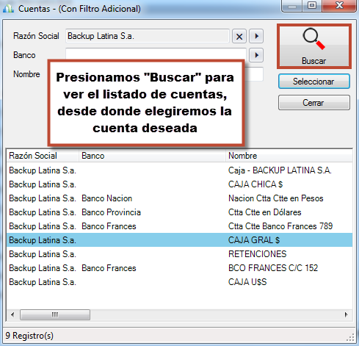Select BCO FRANCES C/C 152 row
The height and width of the screenshot is (346, 359).
180,268
